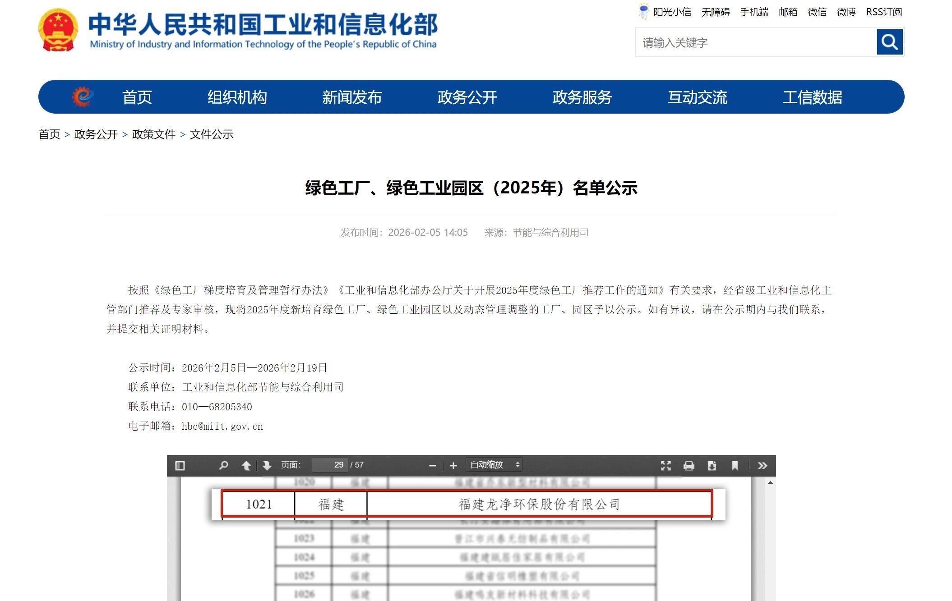The image size is (952, 601).
Task: Click the PDF bookmark current view icon
Action: point(735,465)
